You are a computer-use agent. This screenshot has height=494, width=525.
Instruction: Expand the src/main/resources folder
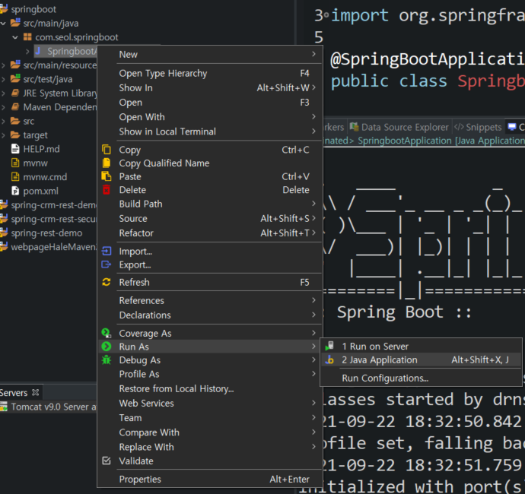3,65
